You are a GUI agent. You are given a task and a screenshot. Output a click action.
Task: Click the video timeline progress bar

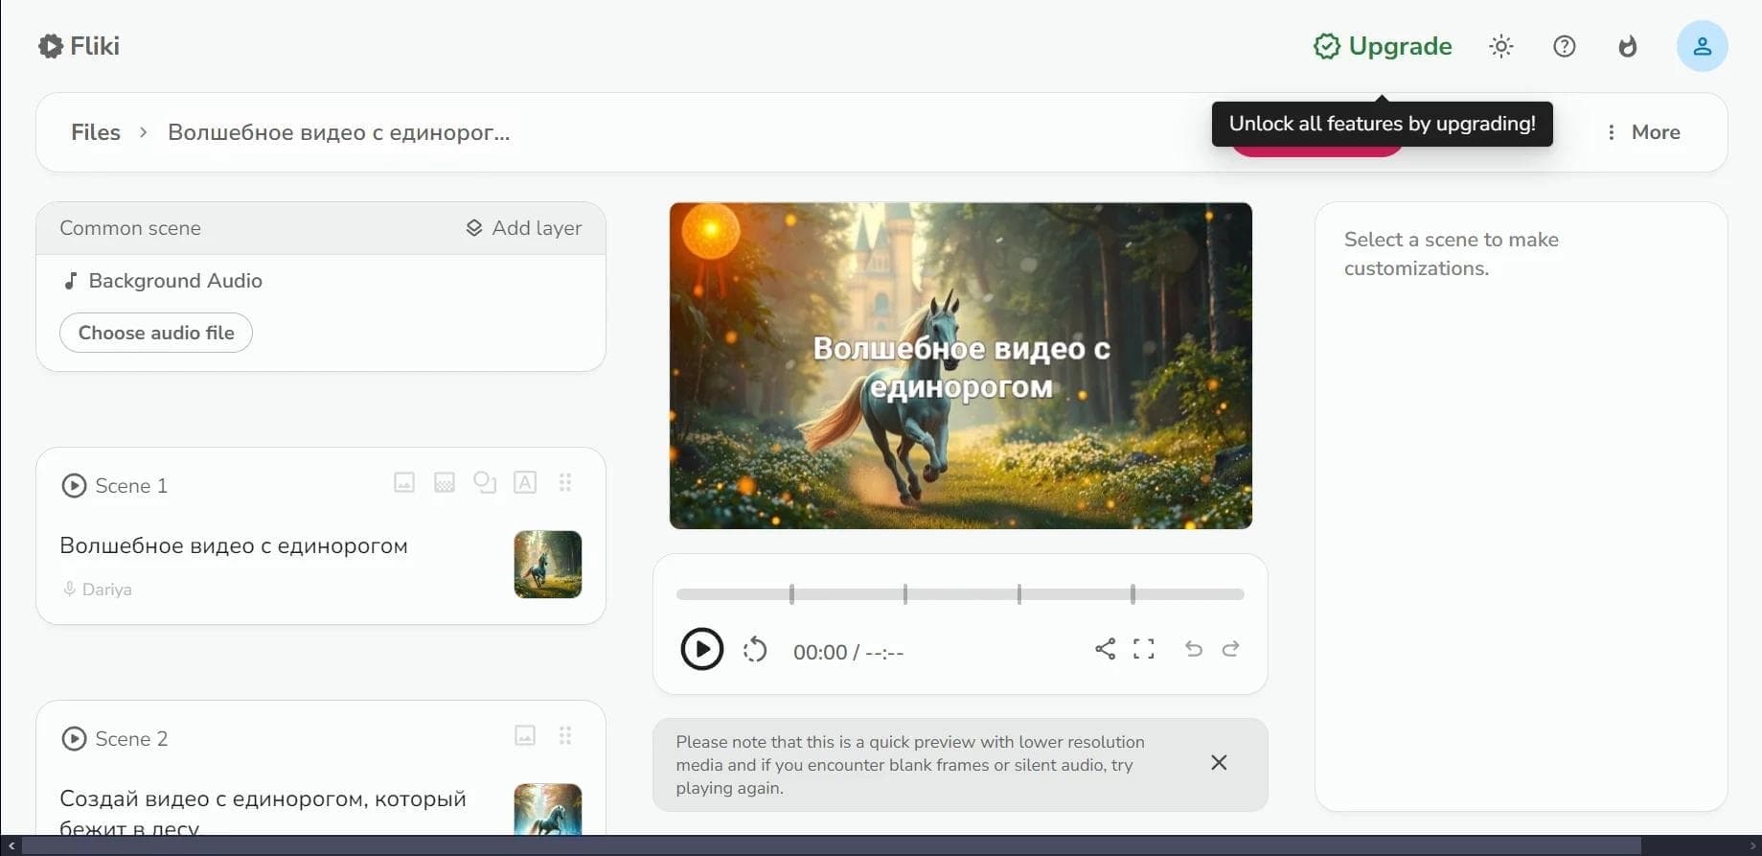960,594
